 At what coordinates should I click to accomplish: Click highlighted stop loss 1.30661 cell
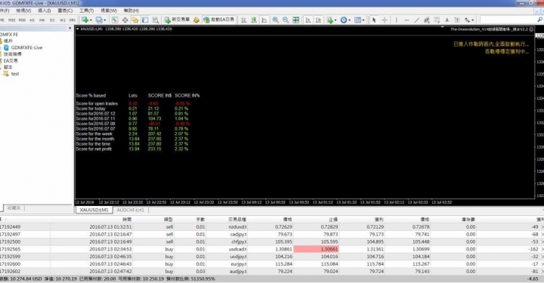(316, 249)
